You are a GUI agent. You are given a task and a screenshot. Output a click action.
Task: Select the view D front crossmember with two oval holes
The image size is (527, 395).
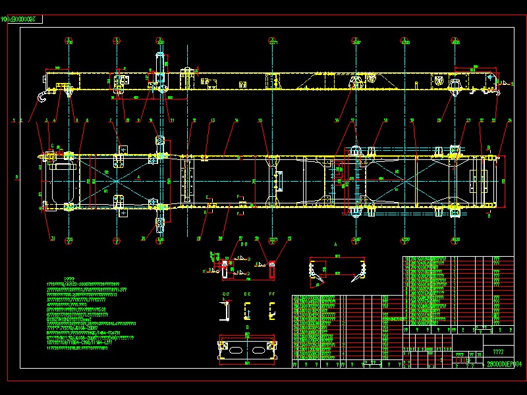[248, 350]
